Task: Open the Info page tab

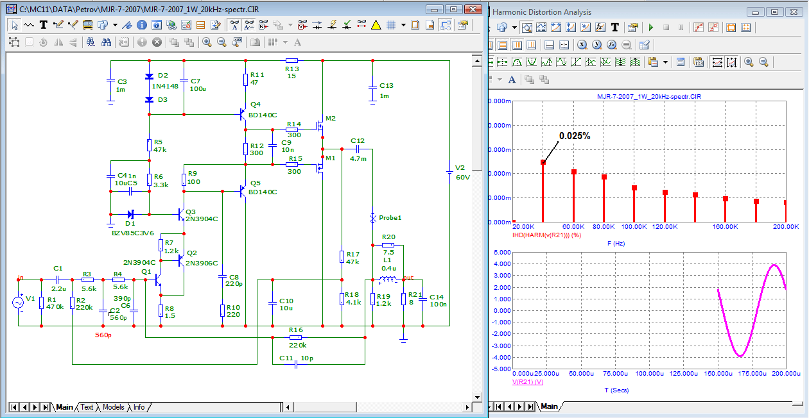Action: click(139, 407)
